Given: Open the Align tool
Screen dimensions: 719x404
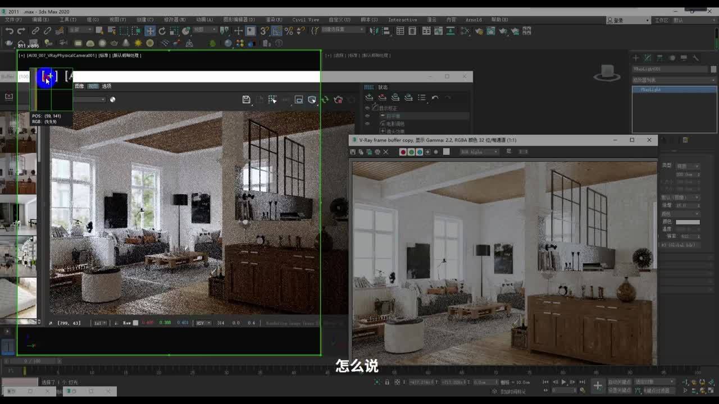Looking at the screenshot, I should tap(387, 31).
